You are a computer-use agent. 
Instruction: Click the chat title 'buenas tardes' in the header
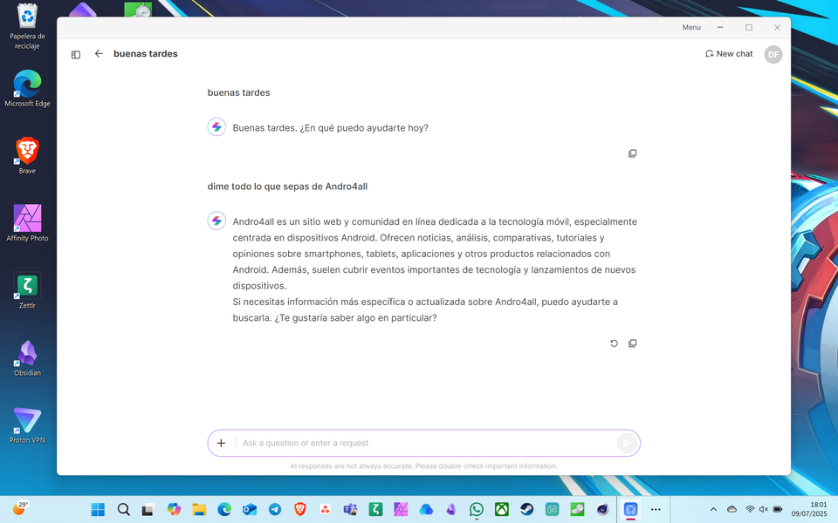click(x=146, y=54)
